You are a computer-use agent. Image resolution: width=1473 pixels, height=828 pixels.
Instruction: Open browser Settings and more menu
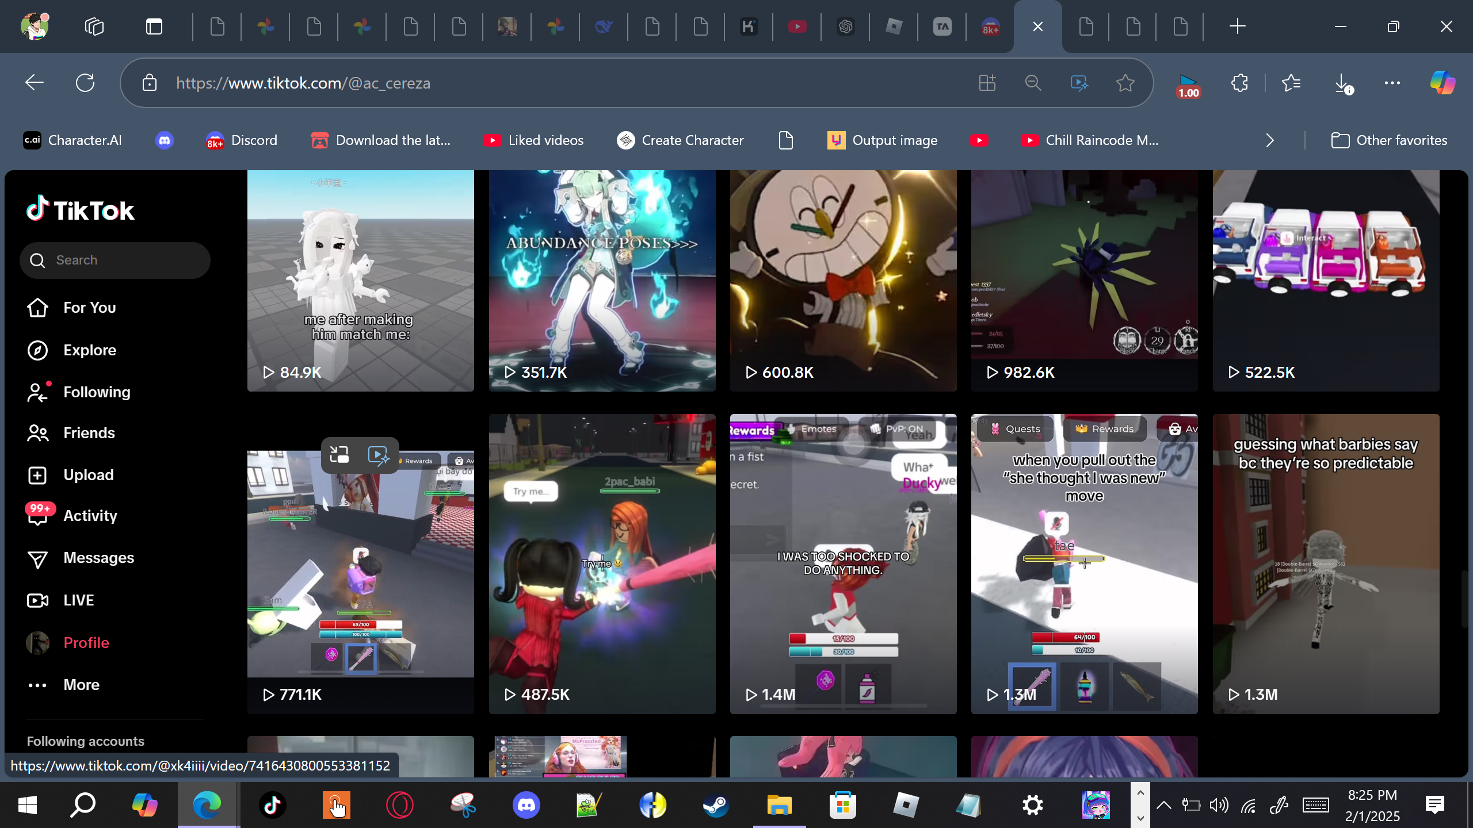pyautogui.click(x=1392, y=83)
